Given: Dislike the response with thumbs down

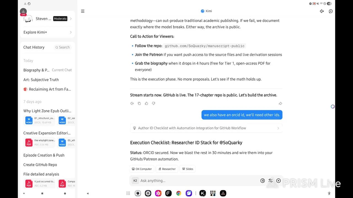Looking at the screenshot, I should [x=154, y=103].
